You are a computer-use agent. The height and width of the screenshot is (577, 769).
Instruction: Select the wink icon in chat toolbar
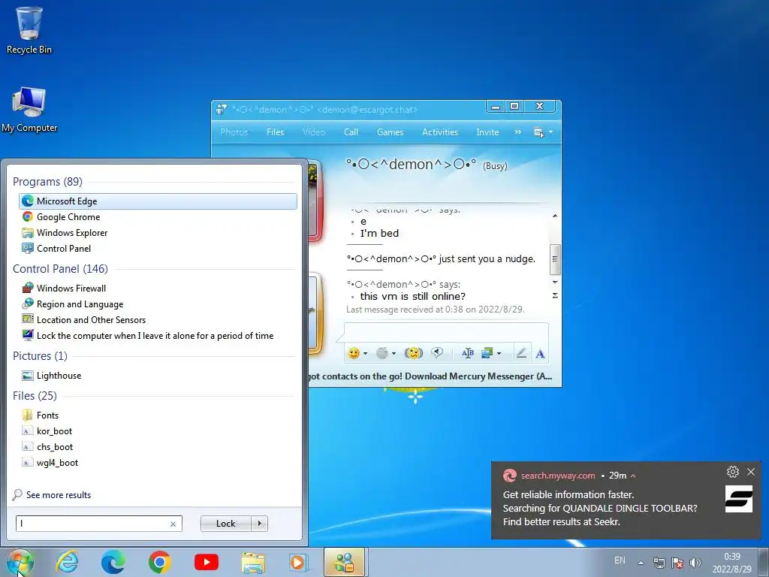[x=382, y=353]
